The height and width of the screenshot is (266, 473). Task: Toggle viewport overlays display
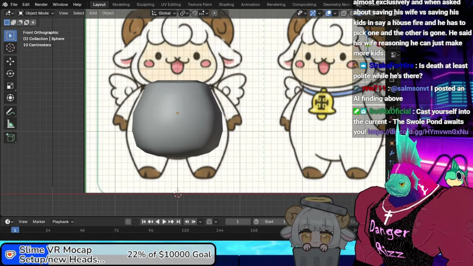click(328, 13)
